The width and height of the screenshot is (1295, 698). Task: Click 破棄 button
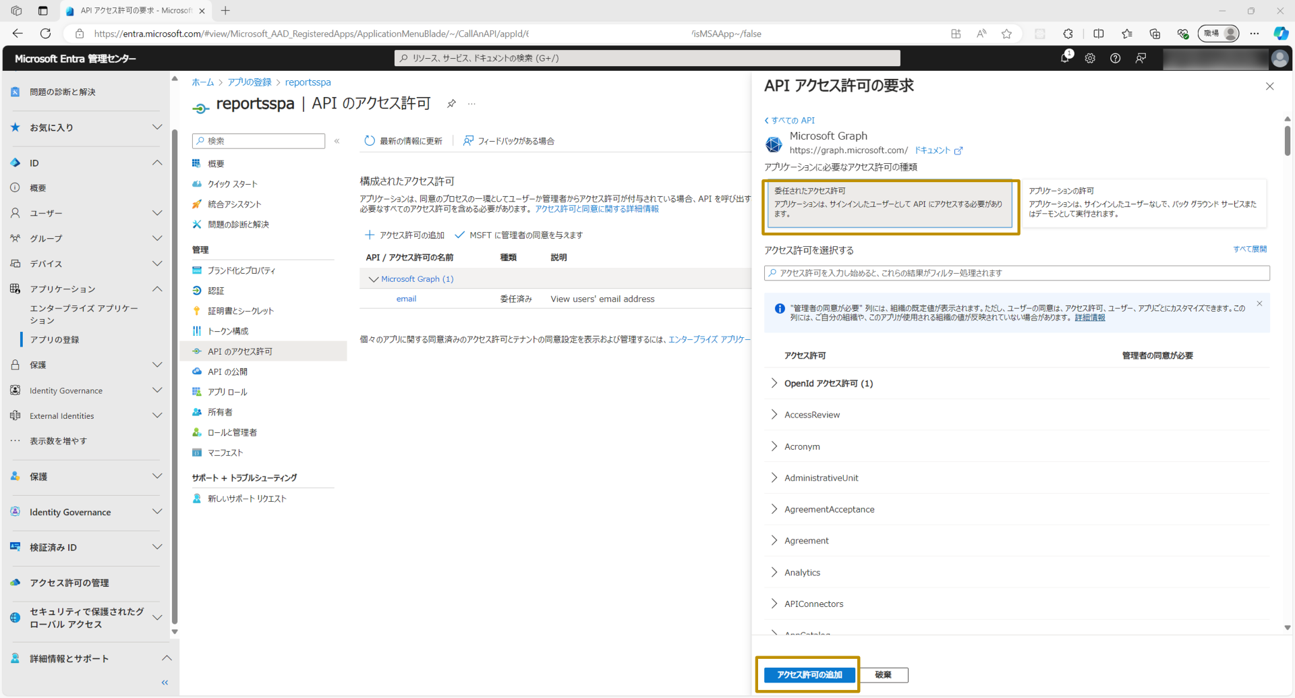pos(883,675)
